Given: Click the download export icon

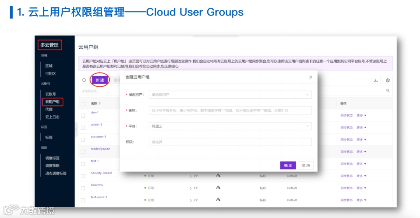Looking at the screenshot, I should 376,80.
